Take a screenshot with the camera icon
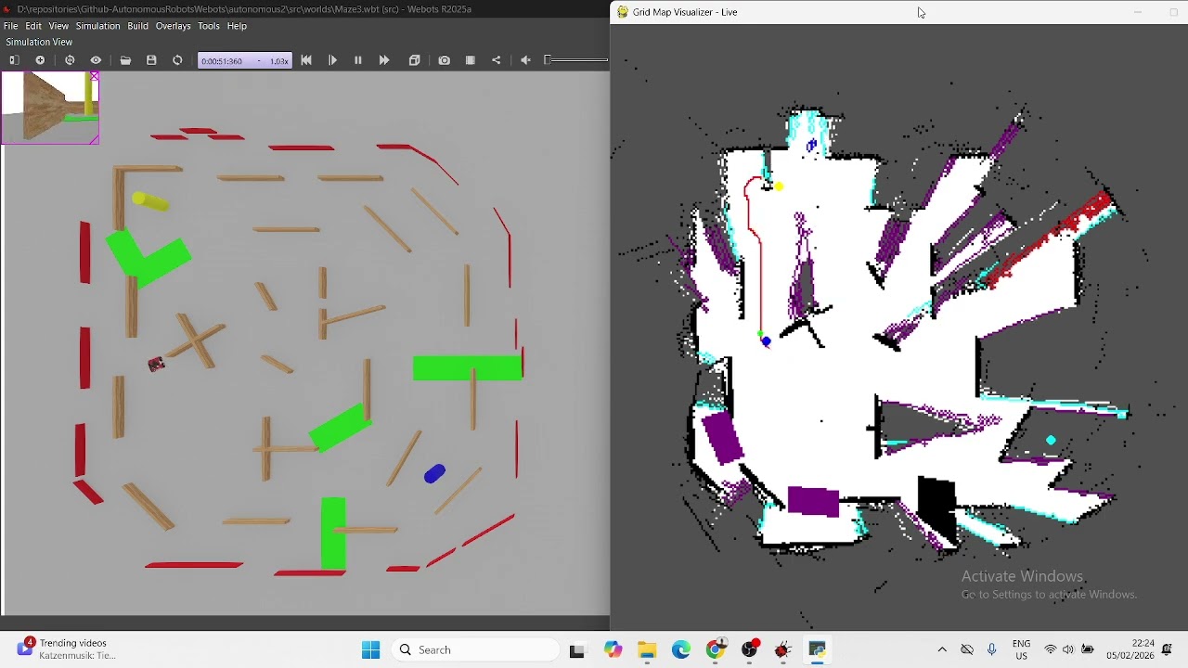 point(445,60)
